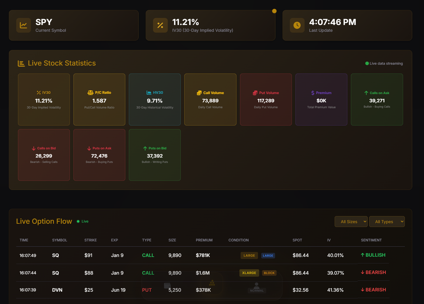Click the Puts on Bid value 37,392

click(x=155, y=156)
